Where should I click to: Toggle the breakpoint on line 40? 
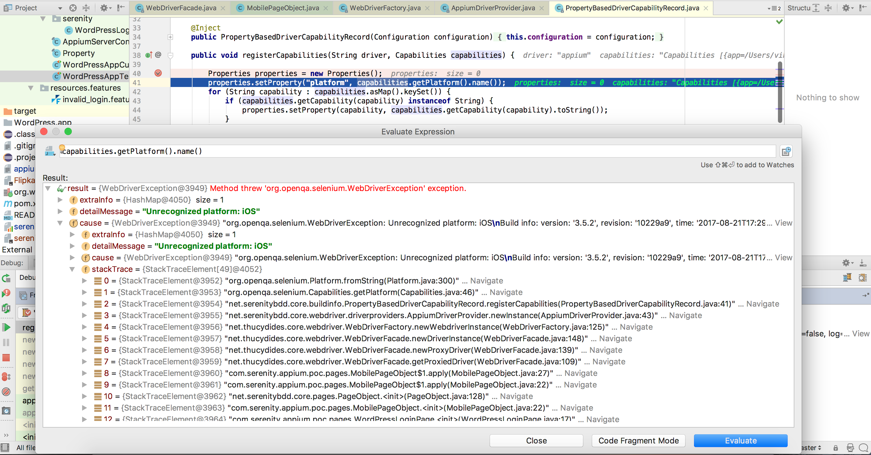coord(158,73)
